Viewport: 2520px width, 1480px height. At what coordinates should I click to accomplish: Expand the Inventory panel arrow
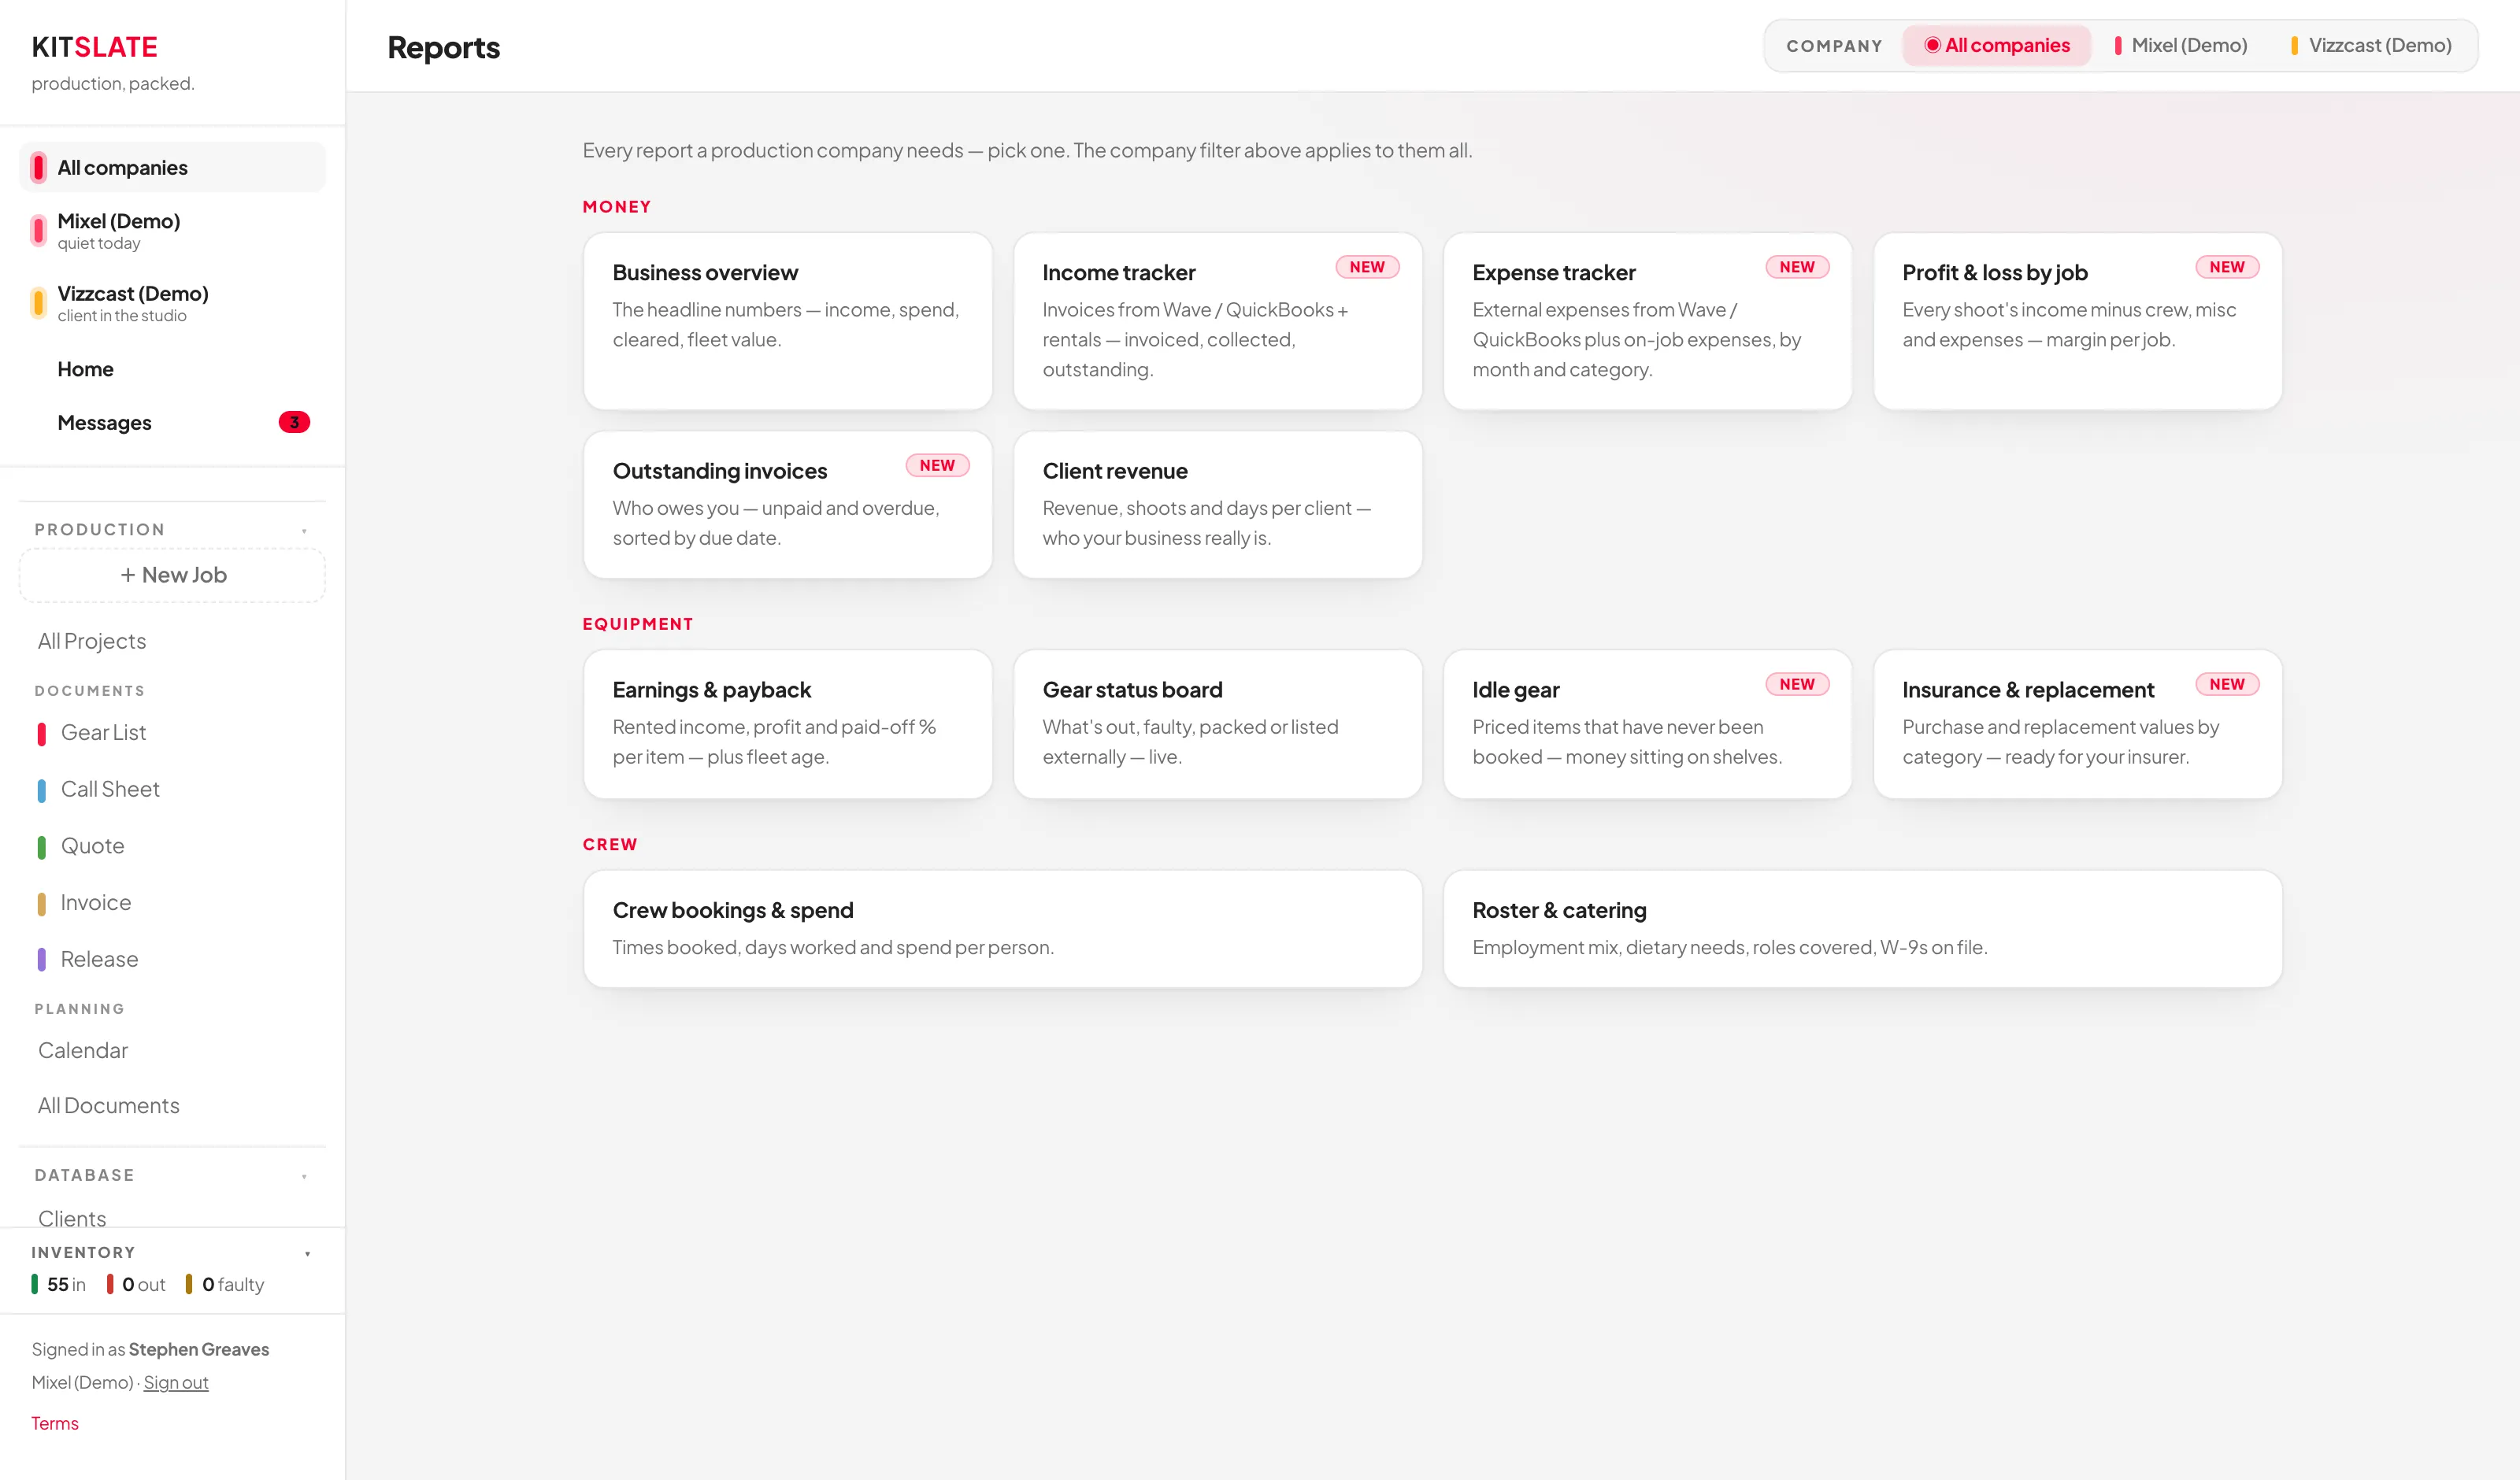coord(307,1253)
